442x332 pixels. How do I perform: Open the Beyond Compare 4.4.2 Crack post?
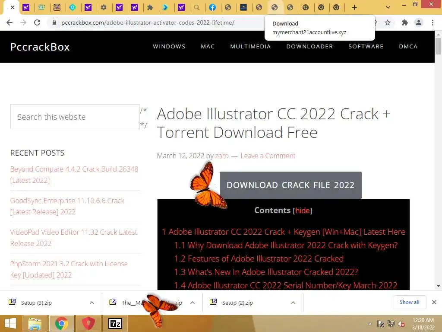[74, 175]
